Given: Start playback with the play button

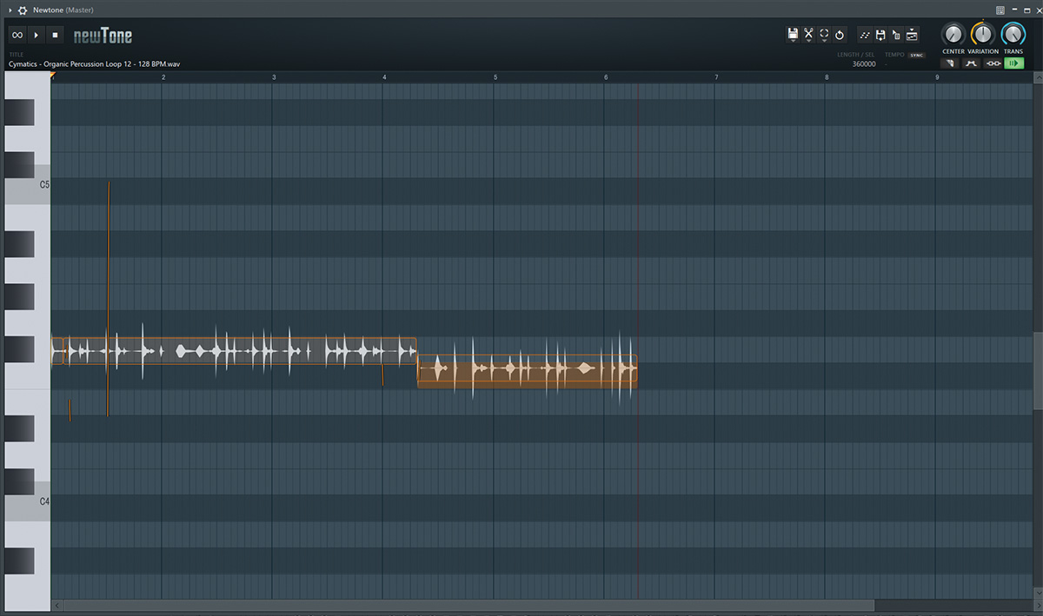Looking at the screenshot, I should 36,35.
